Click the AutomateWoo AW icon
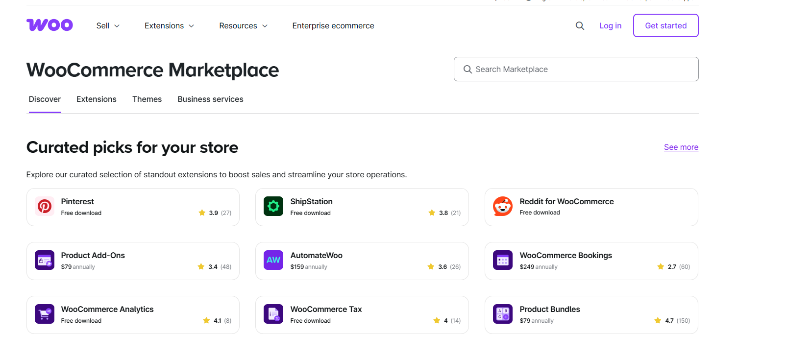Screen dimensions: 788x358 (273, 260)
